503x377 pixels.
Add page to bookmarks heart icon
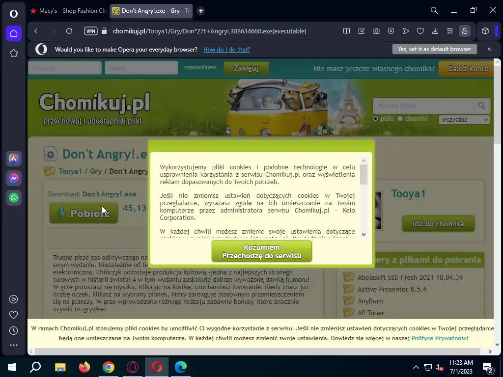(x=420, y=31)
